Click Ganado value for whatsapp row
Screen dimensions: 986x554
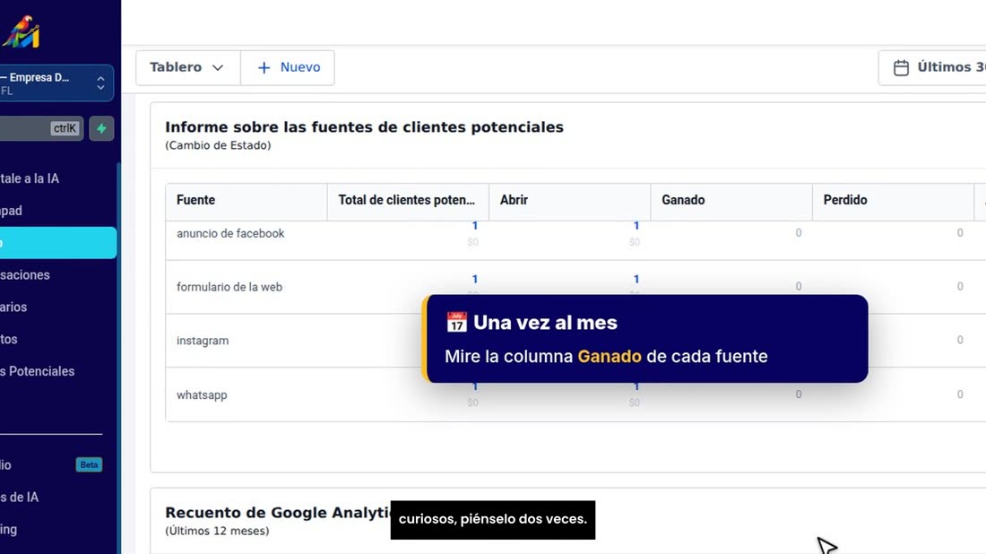799,394
